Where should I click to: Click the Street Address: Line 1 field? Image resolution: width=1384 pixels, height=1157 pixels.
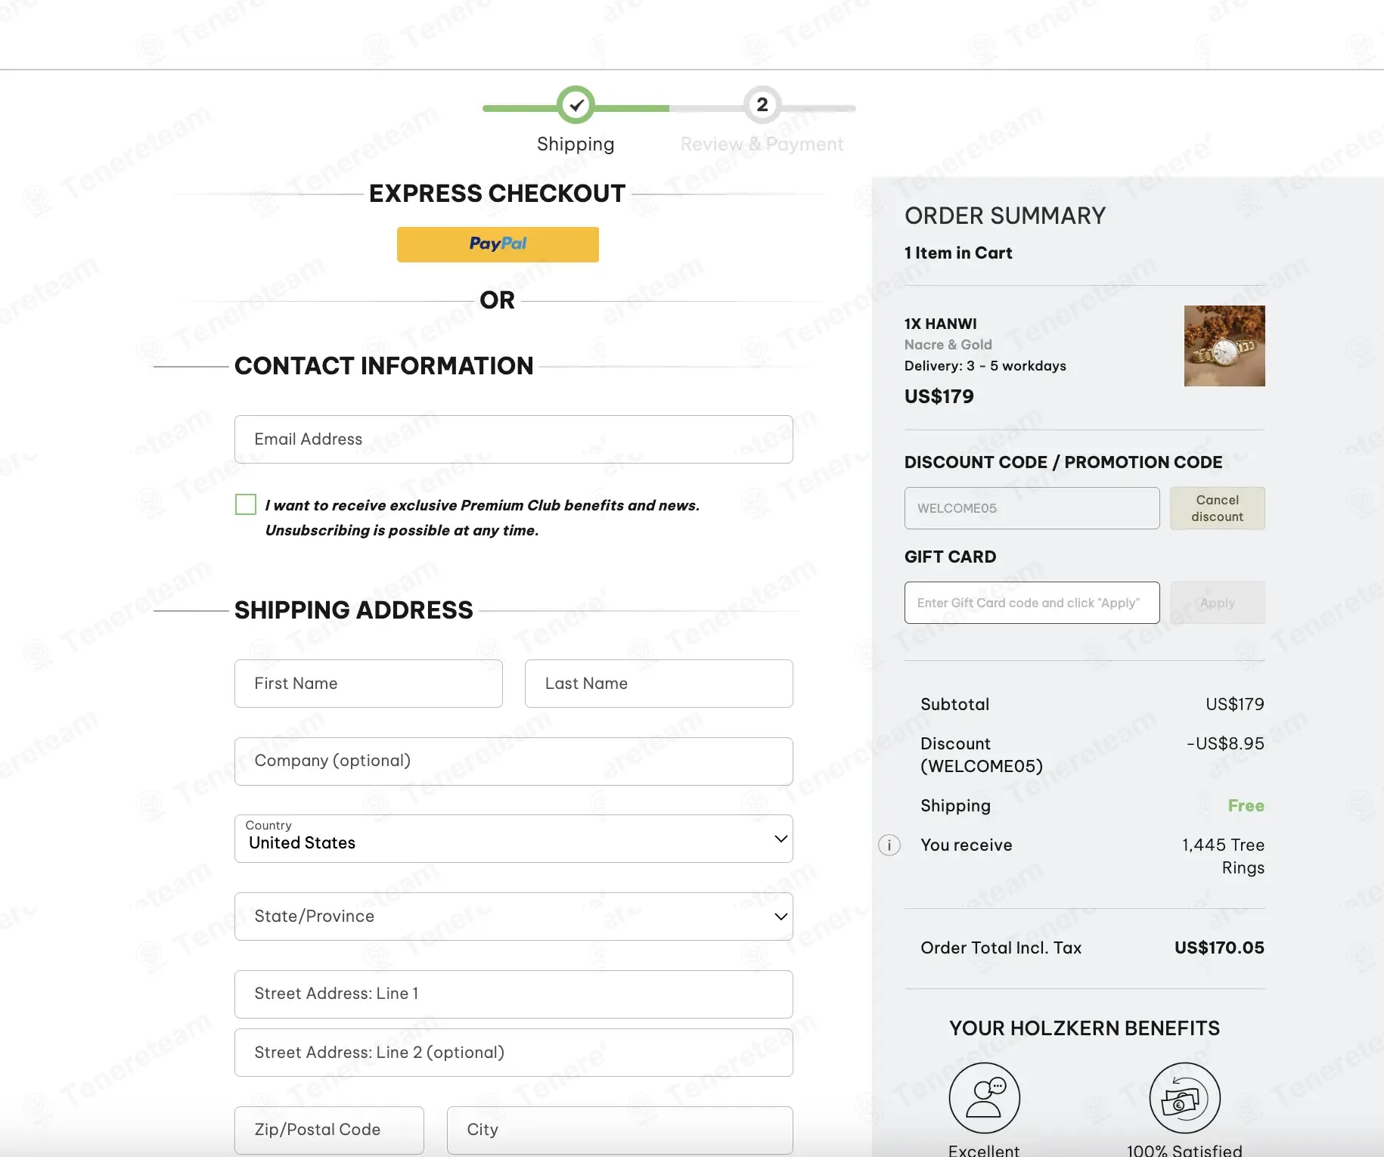[514, 994]
